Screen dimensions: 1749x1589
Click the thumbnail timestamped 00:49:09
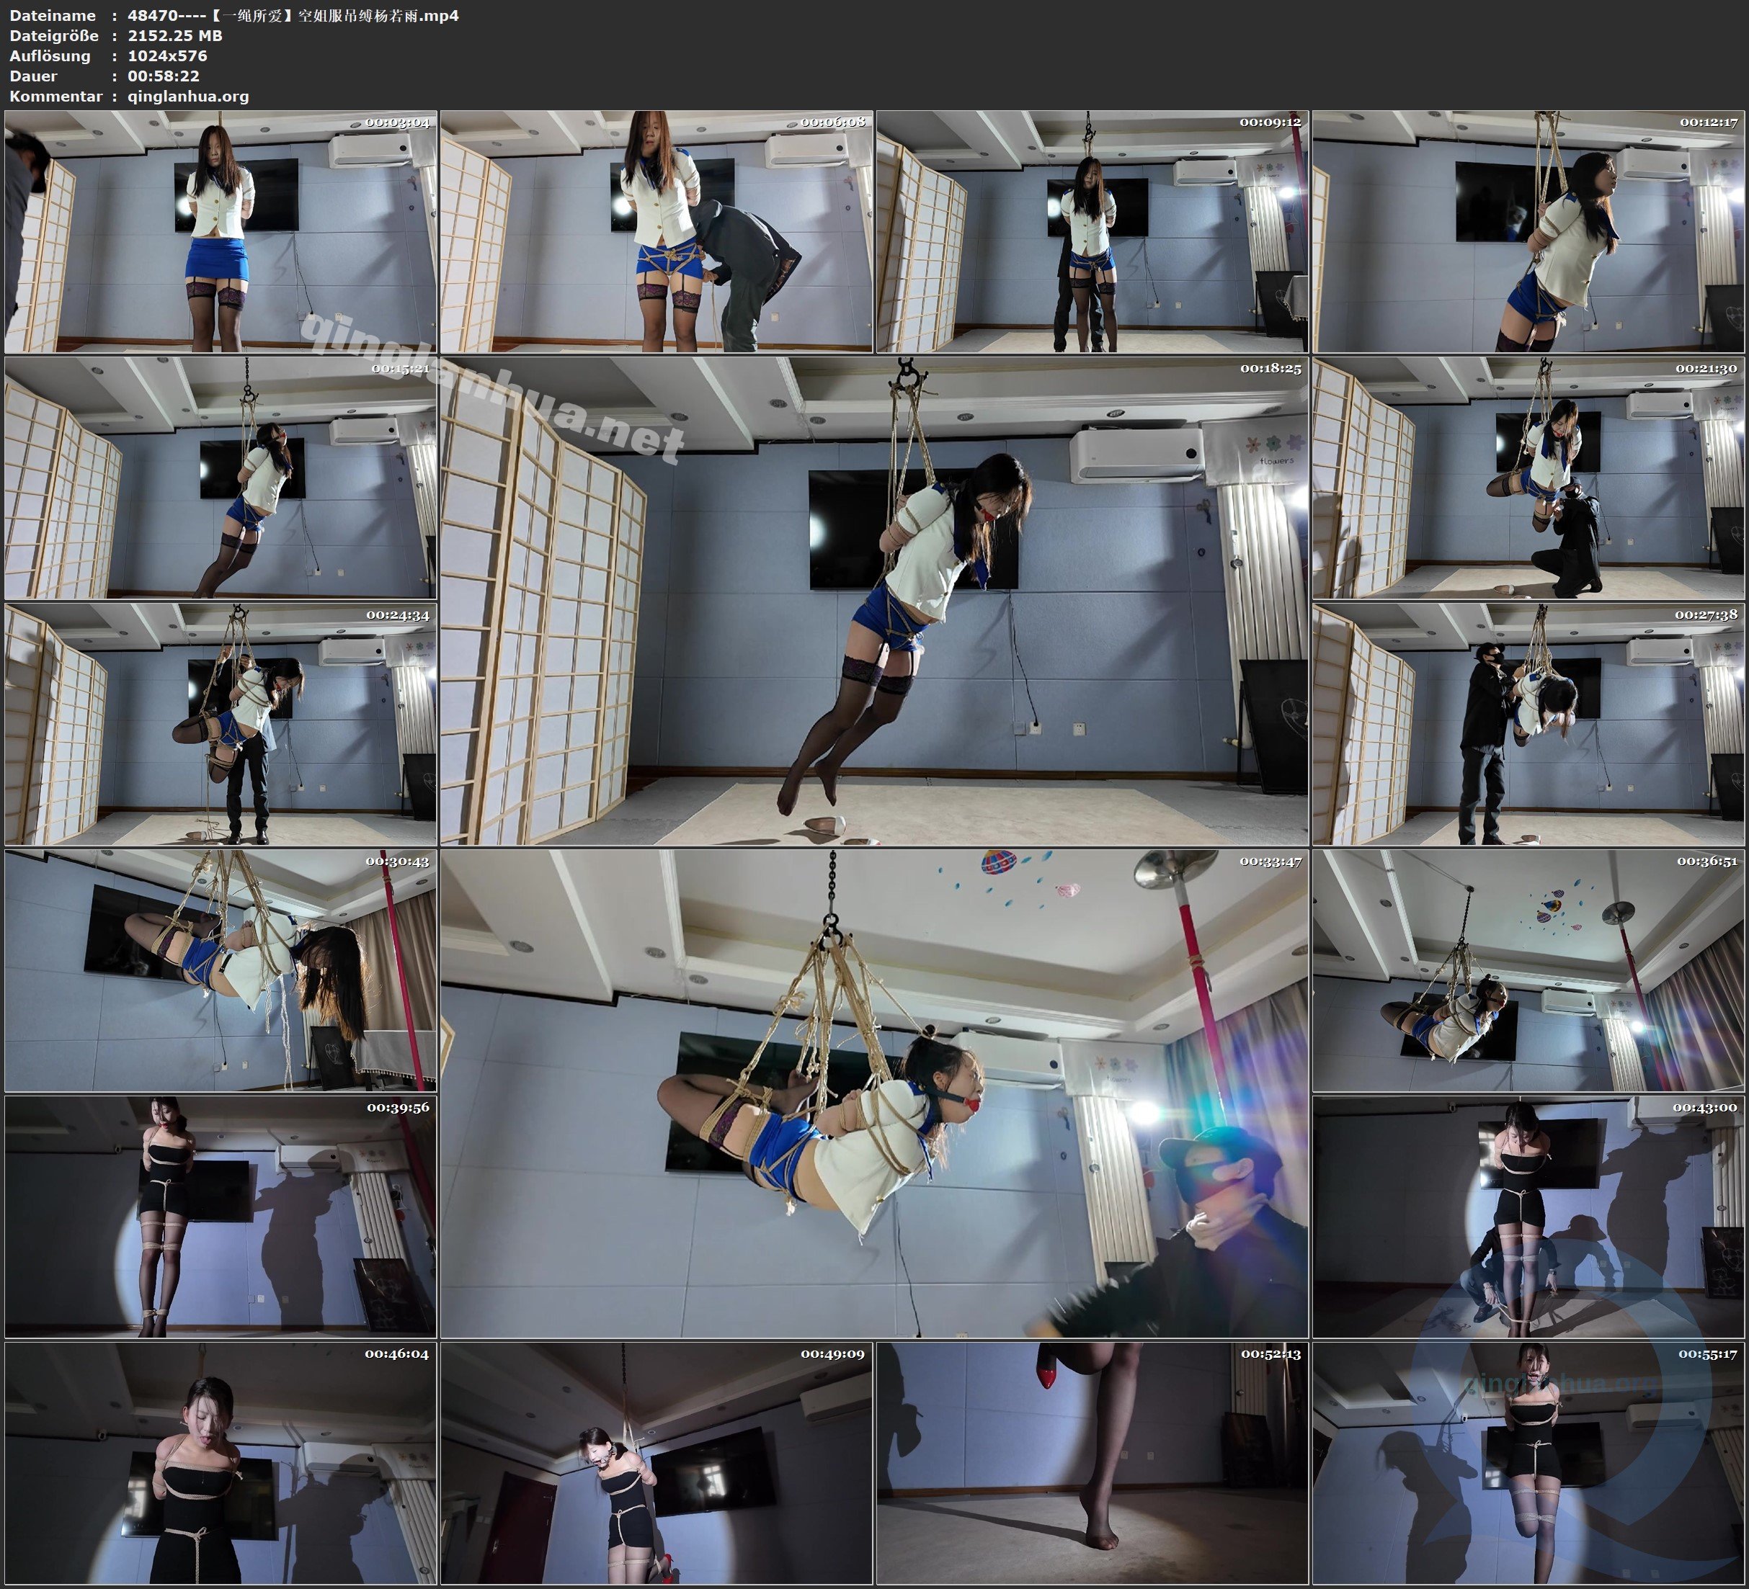(656, 1462)
